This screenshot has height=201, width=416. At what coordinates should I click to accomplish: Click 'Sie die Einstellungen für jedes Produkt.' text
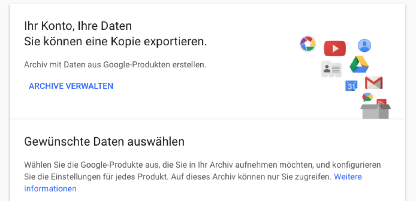pos(96,176)
